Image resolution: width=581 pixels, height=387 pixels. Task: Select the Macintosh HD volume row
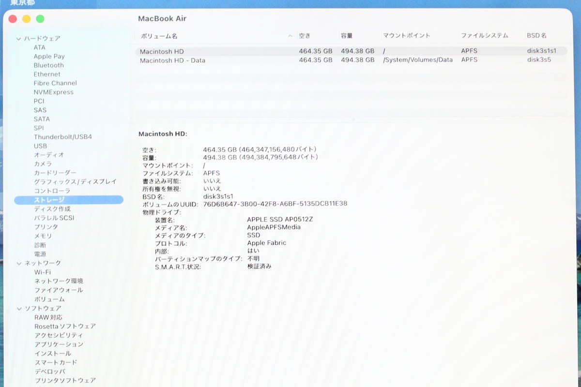click(x=162, y=51)
